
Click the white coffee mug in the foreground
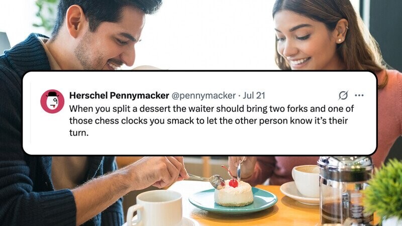[155, 208]
